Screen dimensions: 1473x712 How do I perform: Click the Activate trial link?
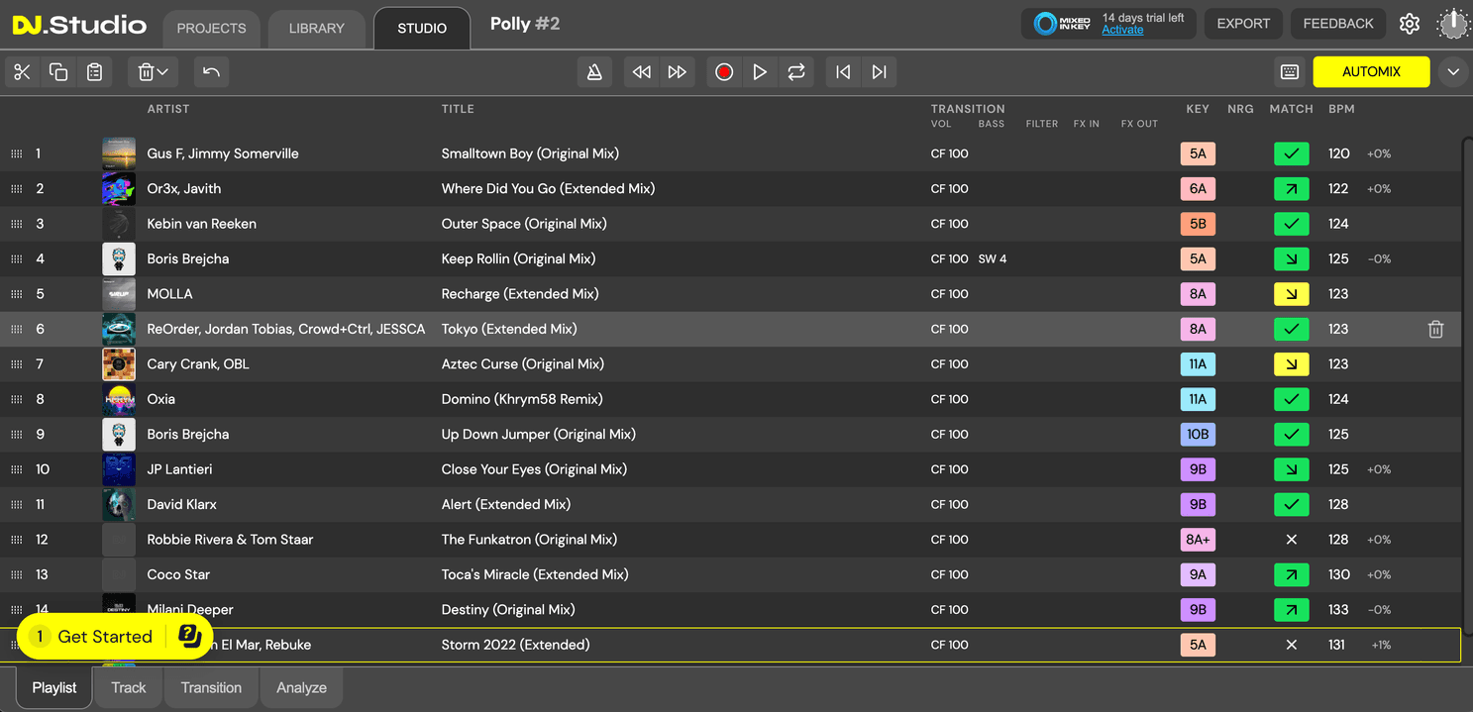[1122, 31]
